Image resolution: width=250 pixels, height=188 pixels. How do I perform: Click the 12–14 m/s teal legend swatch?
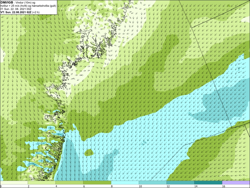coord(180,183)
